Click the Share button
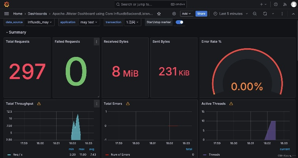This screenshot has width=298, height=158. 201,13
